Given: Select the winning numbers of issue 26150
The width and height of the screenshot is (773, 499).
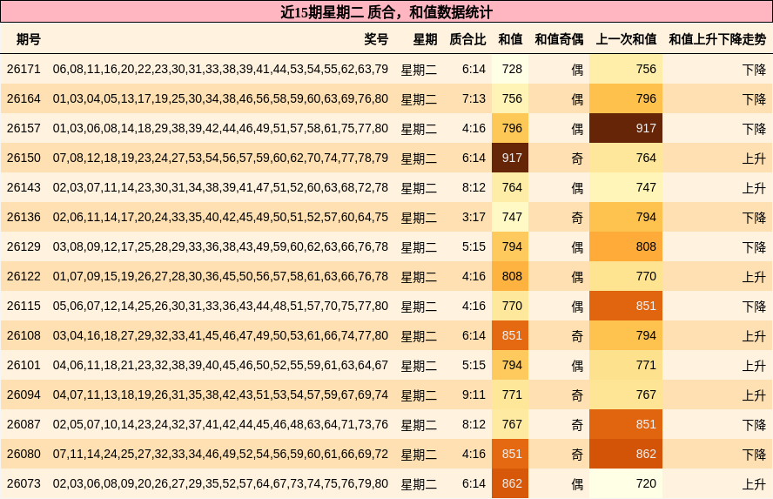Looking at the screenshot, I should pyautogui.click(x=220, y=158).
